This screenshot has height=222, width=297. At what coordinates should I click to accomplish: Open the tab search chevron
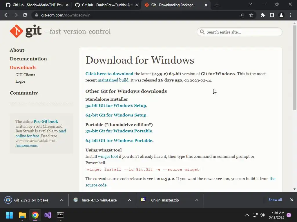[250, 4]
